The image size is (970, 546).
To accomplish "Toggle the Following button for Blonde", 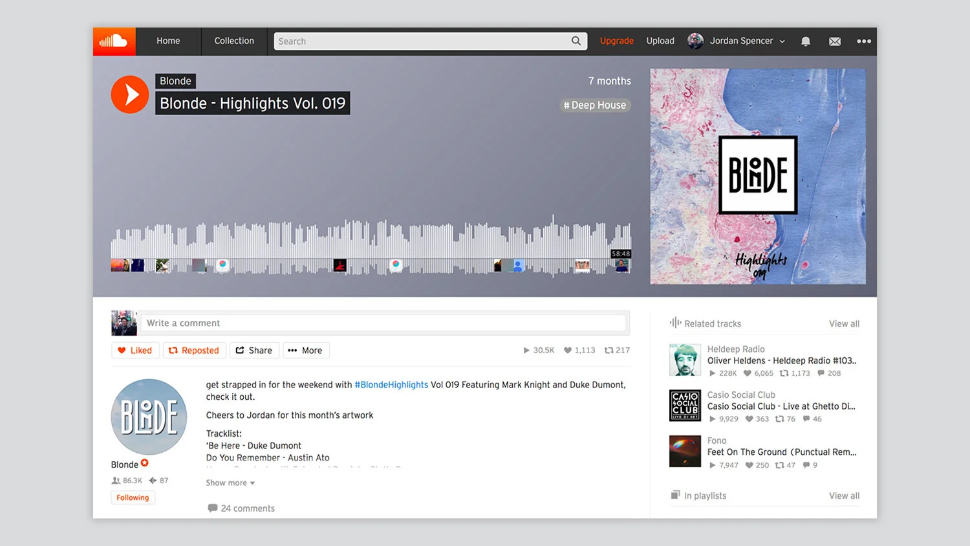I will tap(133, 497).
